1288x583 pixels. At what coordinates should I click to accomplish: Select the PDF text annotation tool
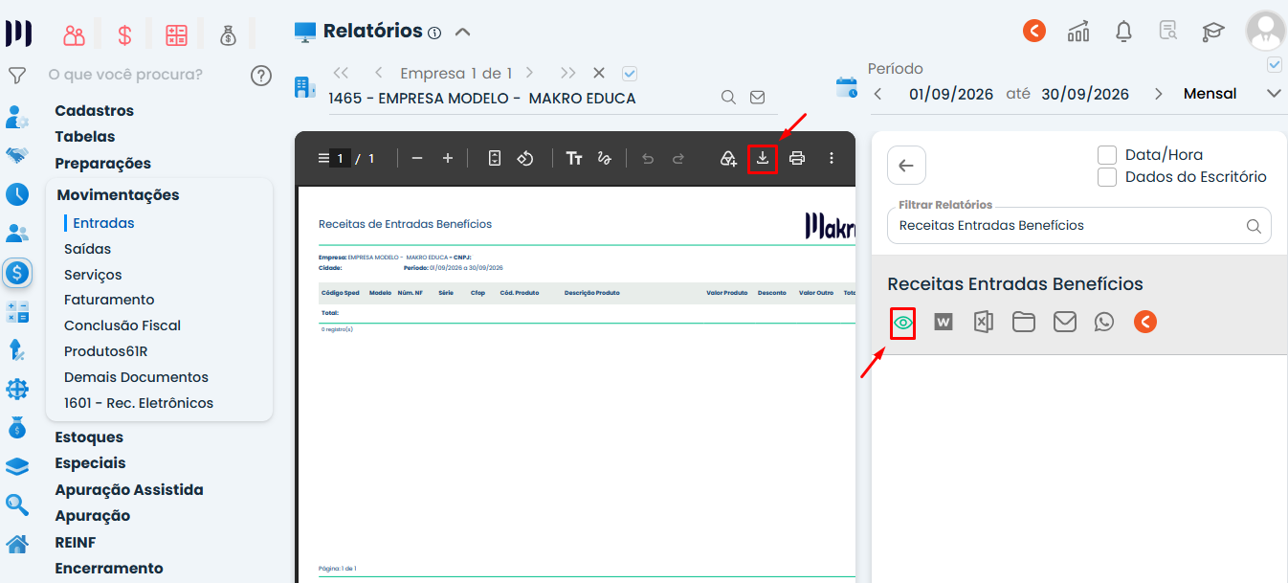[574, 159]
